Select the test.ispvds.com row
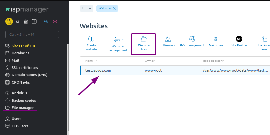 click(x=175, y=70)
